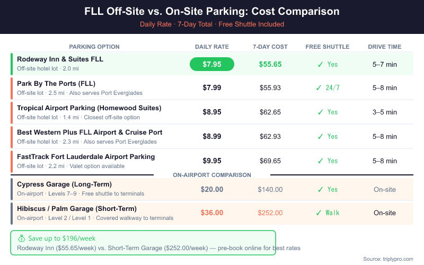Screen dimensions: 424x265
Task: Click the Park By The Ports 24/7 checkmark
Action: tap(319, 87)
